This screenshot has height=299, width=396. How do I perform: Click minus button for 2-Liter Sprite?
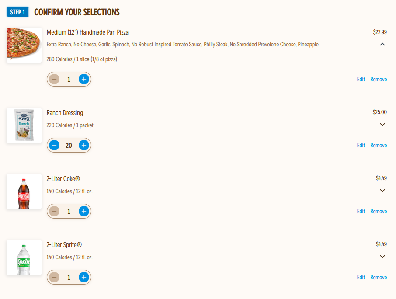(x=54, y=277)
